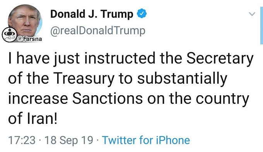Click the word country in the tweet

point(222,99)
